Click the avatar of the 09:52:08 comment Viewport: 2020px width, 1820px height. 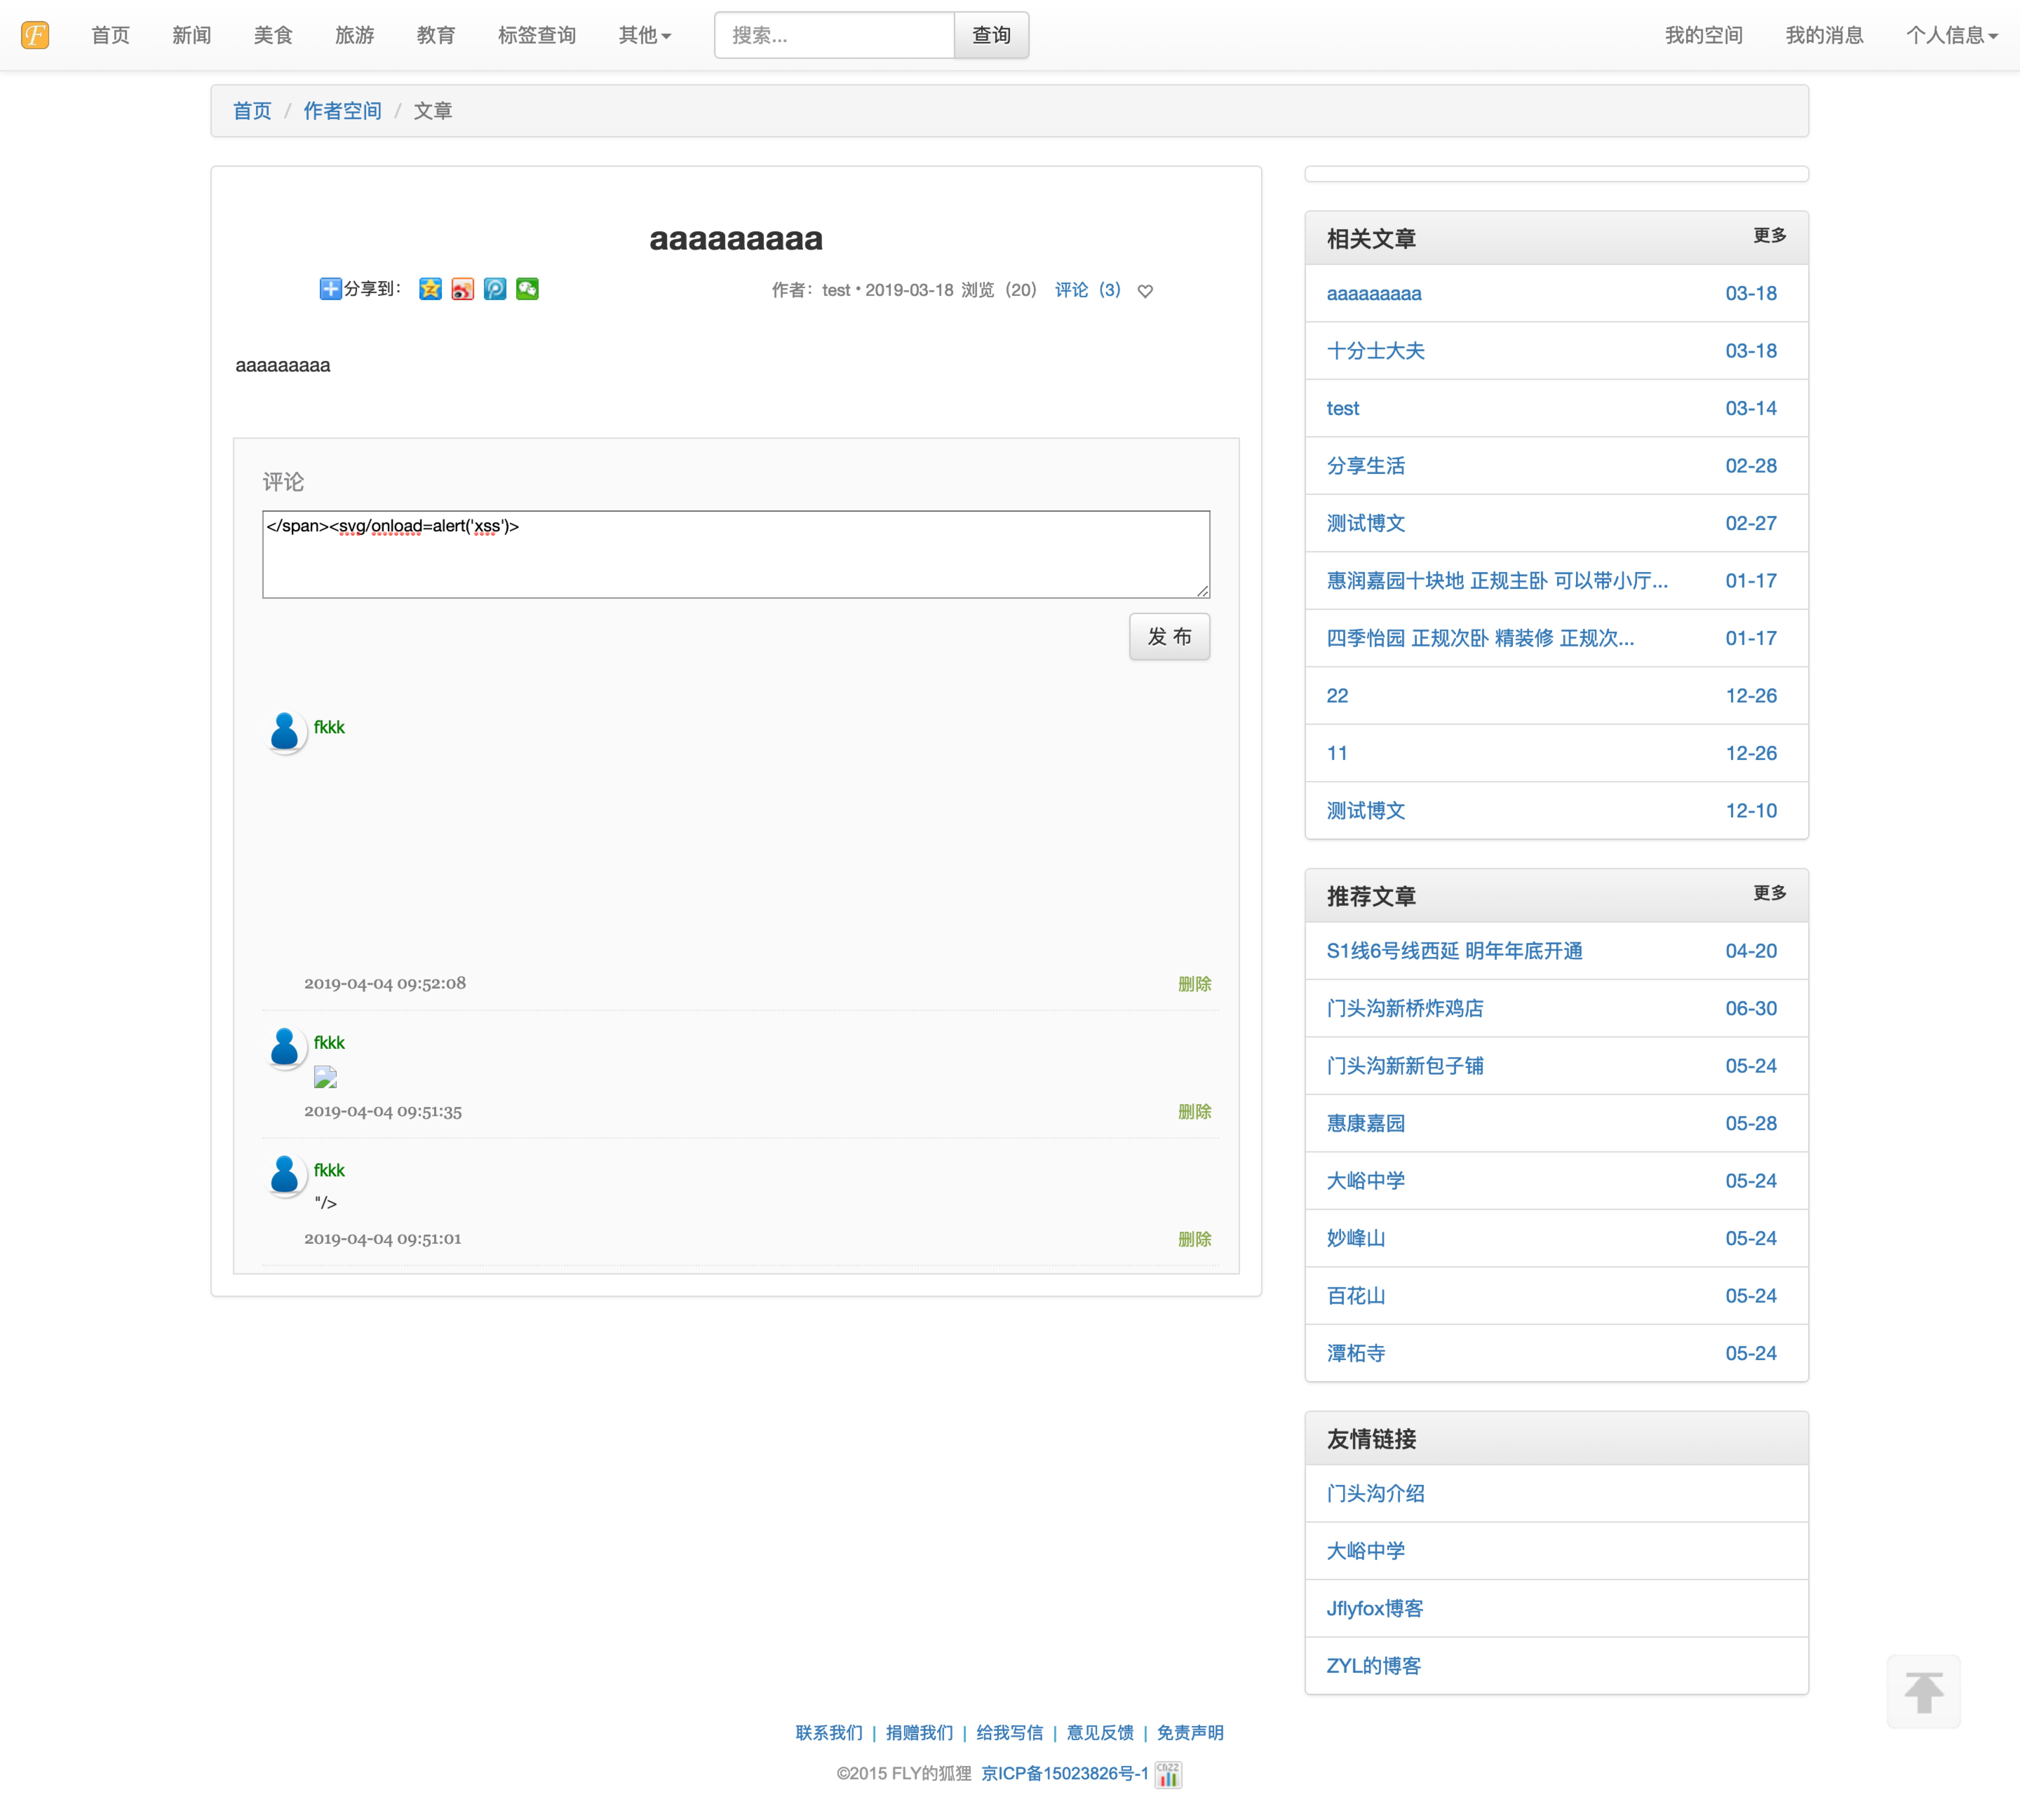pyautogui.click(x=285, y=732)
